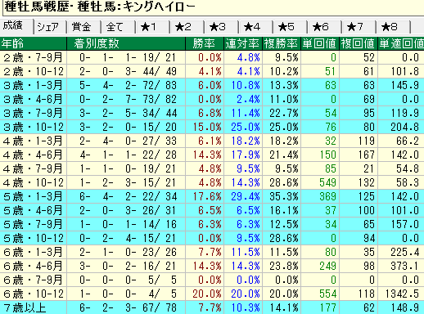
Task: Click the 連対率 column header
Action: pos(243,43)
